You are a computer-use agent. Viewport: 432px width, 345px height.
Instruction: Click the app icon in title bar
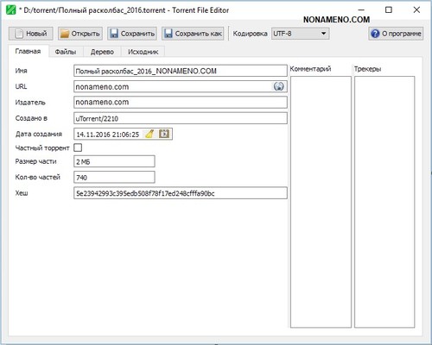pyautogui.click(x=10, y=10)
